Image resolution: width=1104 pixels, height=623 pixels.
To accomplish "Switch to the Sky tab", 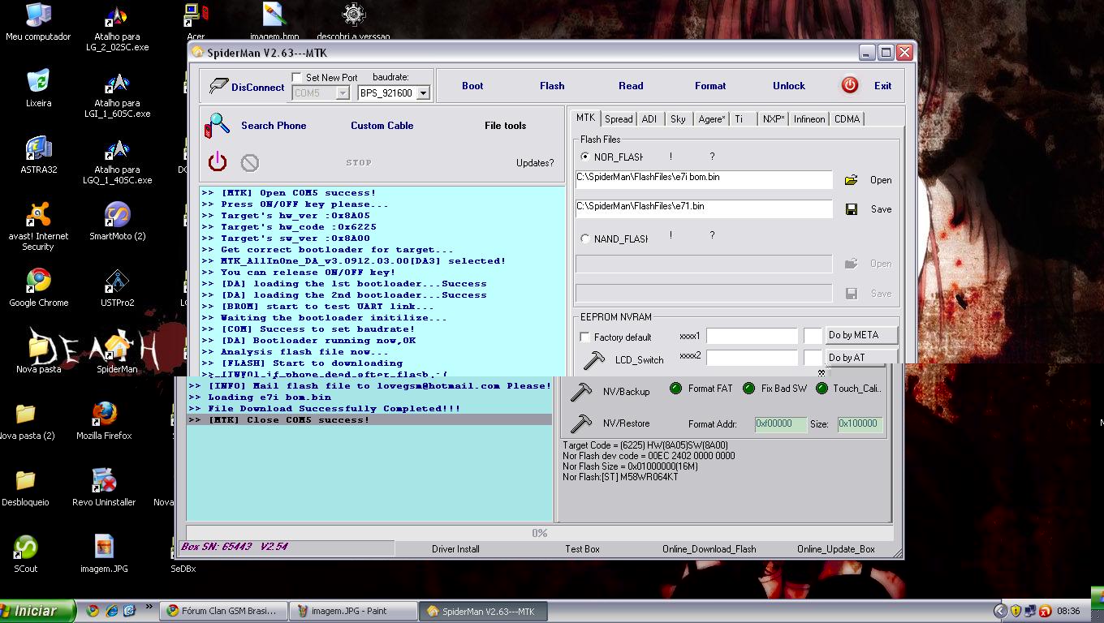I will (x=678, y=119).
